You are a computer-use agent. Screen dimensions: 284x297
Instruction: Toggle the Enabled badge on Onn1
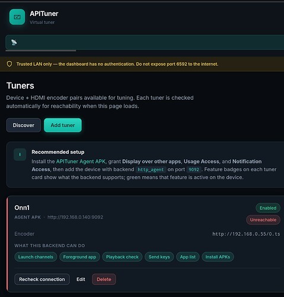pyautogui.click(x=268, y=208)
